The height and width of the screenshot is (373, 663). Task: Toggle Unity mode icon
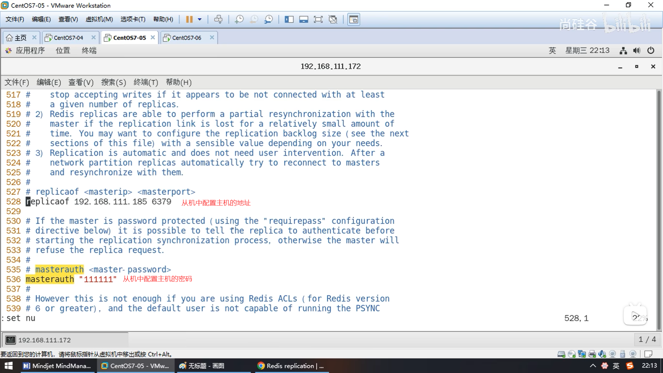click(x=333, y=19)
